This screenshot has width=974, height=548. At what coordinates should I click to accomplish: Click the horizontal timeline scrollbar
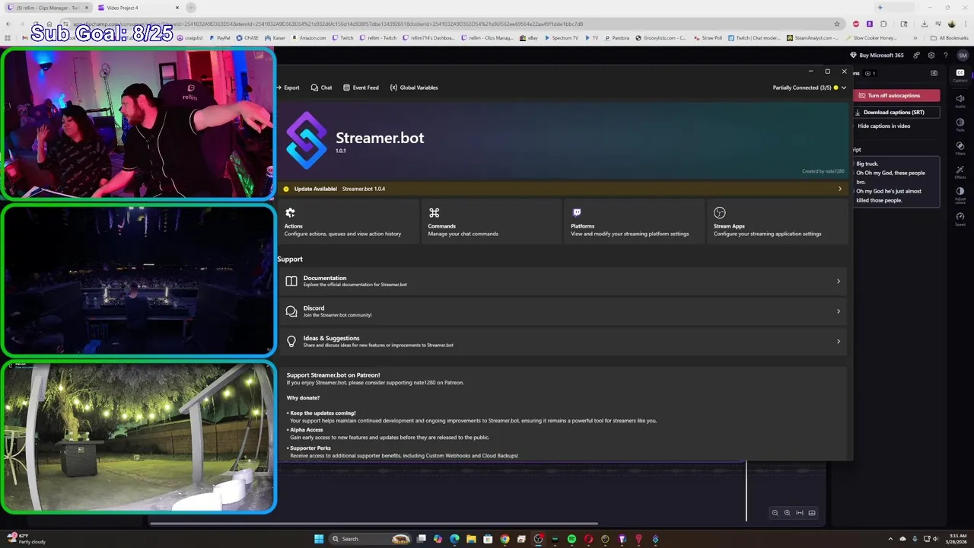pos(373,524)
